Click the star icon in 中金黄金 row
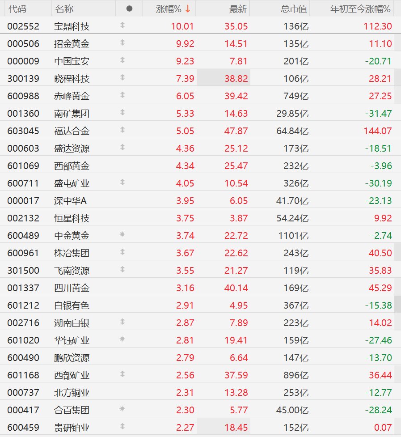The height and width of the screenshot is (437, 401). [122, 234]
